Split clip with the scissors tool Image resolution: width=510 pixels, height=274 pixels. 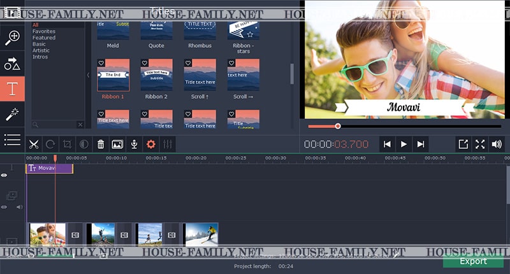coord(34,144)
